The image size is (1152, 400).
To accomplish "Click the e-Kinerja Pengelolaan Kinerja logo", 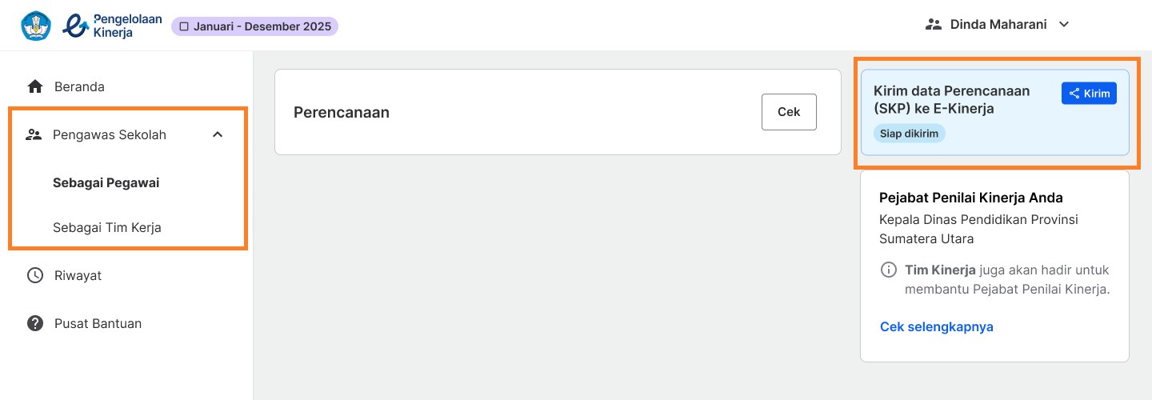I will pos(112,26).
